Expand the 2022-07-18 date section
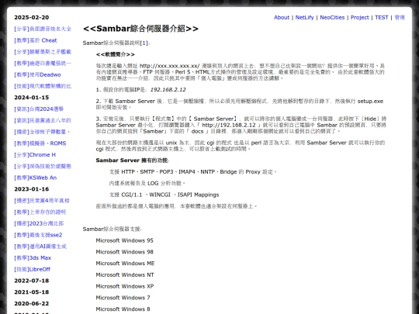 32,281
